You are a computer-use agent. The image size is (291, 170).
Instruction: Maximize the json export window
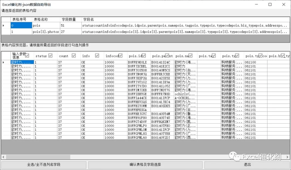pos(270,5)
